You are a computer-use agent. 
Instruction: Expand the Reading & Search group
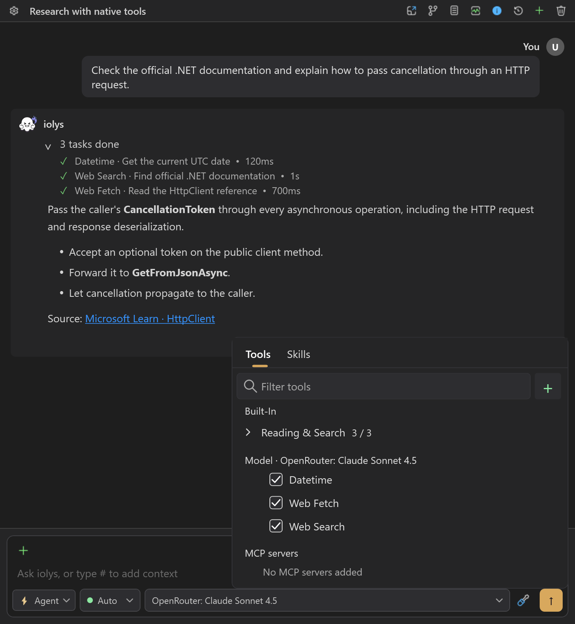(x=248, y=432)
